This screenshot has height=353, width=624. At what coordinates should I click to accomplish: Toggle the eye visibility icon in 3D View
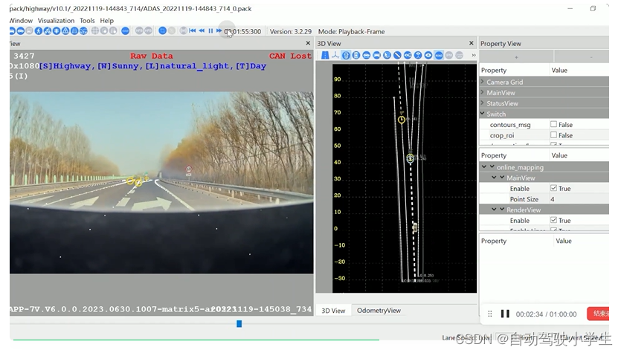click(428, 55)
